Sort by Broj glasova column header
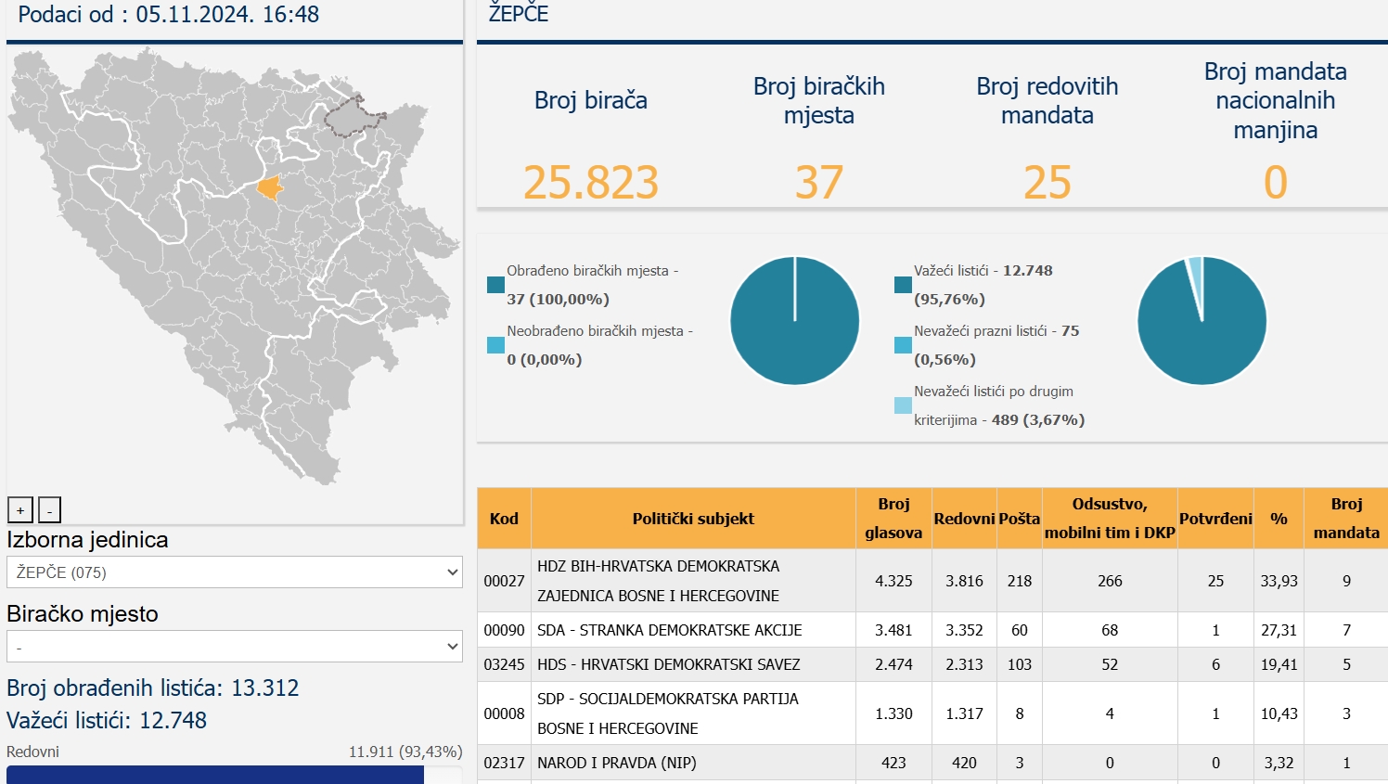 [893, 519]
